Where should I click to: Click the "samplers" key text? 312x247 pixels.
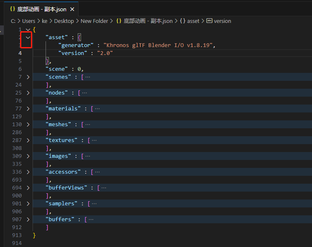61,204
